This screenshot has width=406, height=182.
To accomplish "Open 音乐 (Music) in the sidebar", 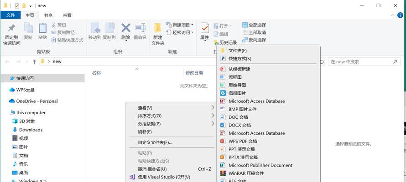I will tap(20, 164).
